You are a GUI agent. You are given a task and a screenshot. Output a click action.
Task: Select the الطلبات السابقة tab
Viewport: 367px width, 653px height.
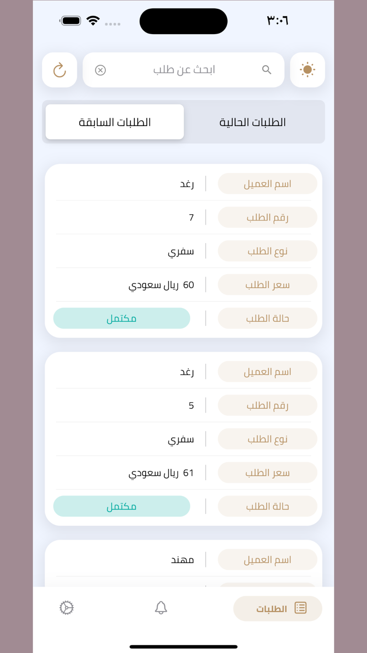tap(114, 121)
